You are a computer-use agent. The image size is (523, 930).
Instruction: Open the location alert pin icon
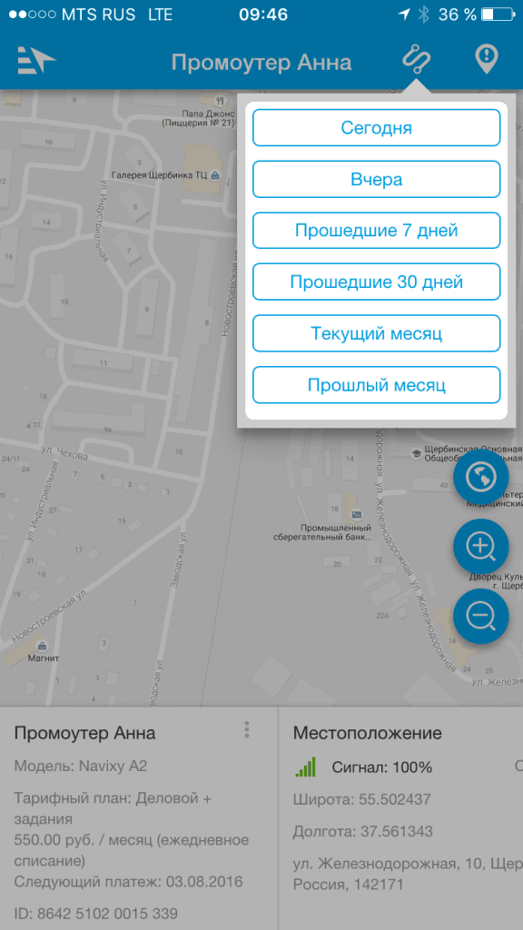[x=487, y=60]
